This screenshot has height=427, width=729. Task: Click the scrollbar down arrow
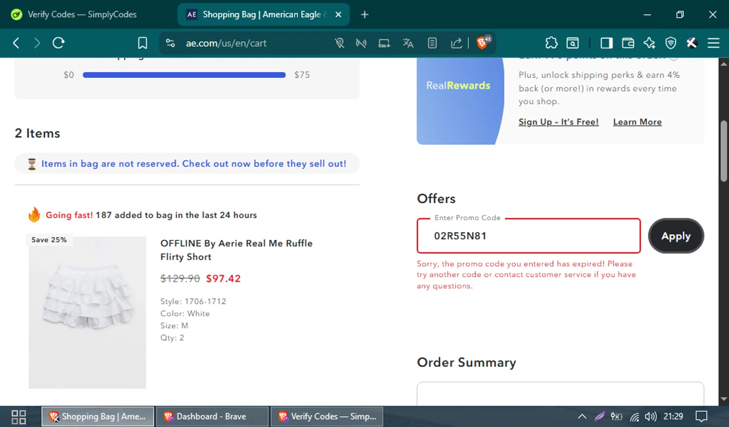(x=724, y=399)
